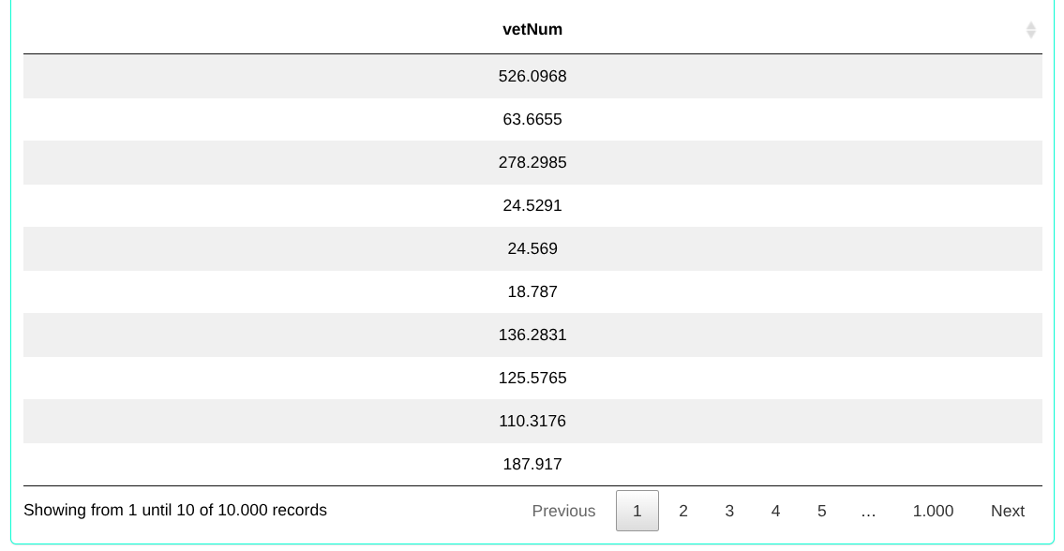
Task: Select the row with value 526.0968
Action: [x=532, y=76]
